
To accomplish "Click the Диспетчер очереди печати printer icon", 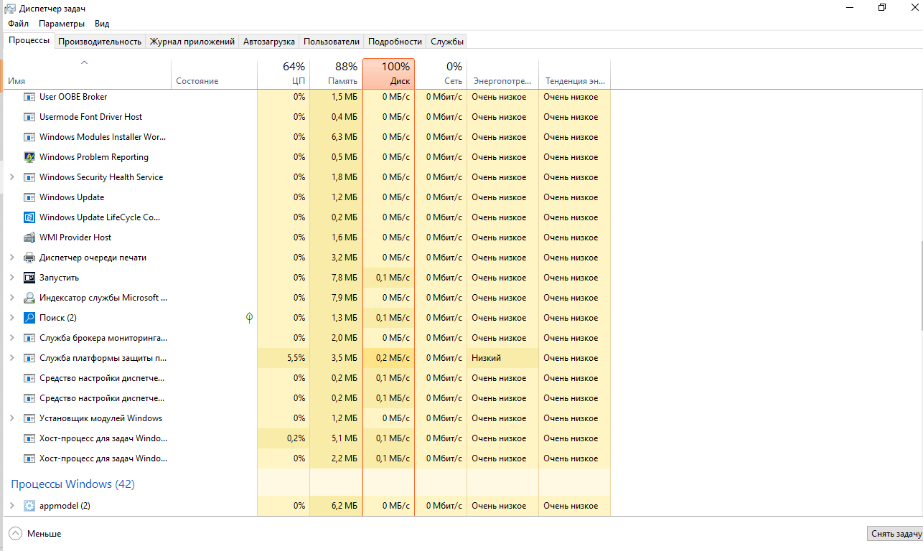I will [29, 257].
